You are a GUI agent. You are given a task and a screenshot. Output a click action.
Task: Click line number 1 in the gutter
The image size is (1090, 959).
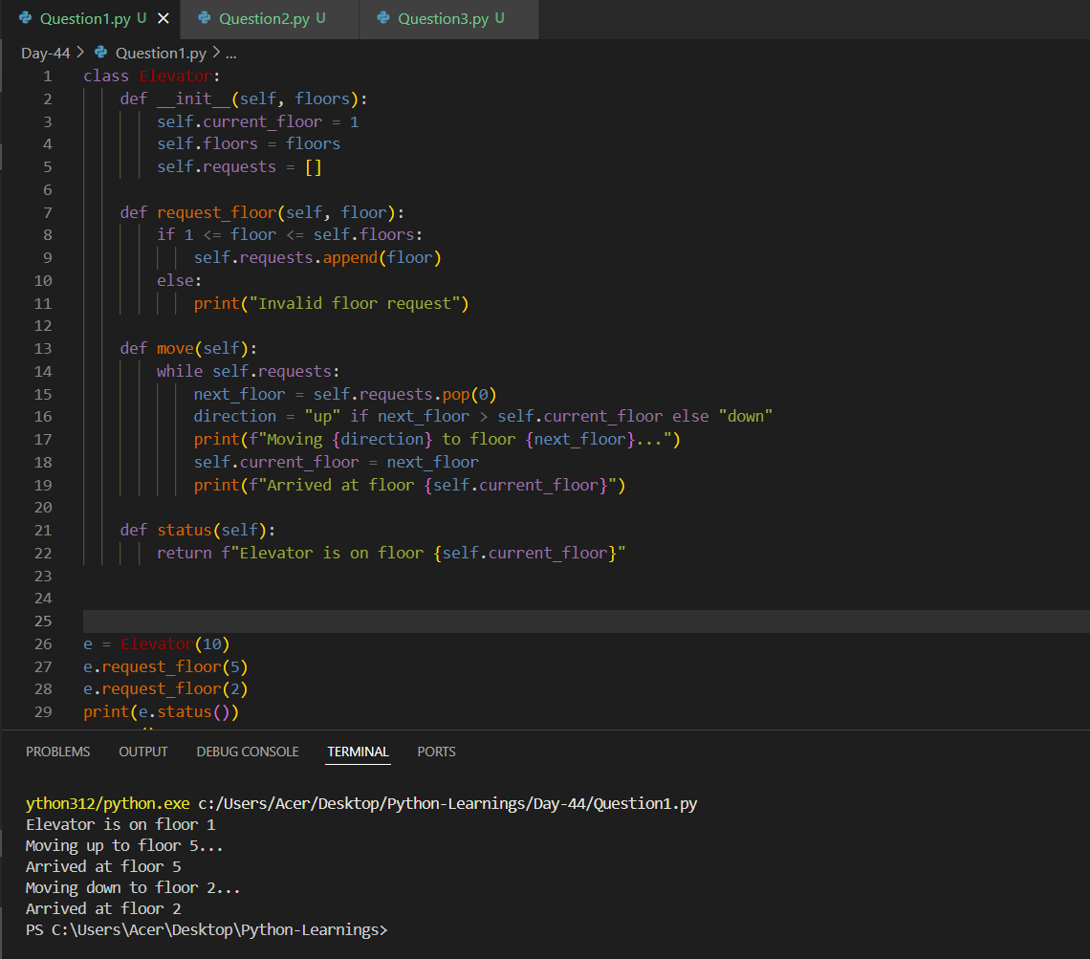47,76
